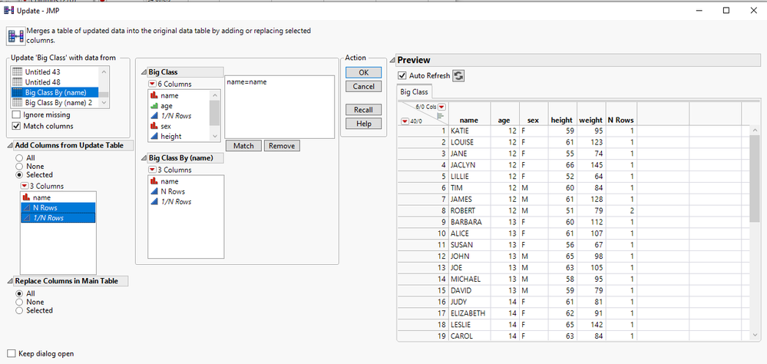
Task: Select 1/N Rows in Big Class column list
Action: tap(176, 116)
